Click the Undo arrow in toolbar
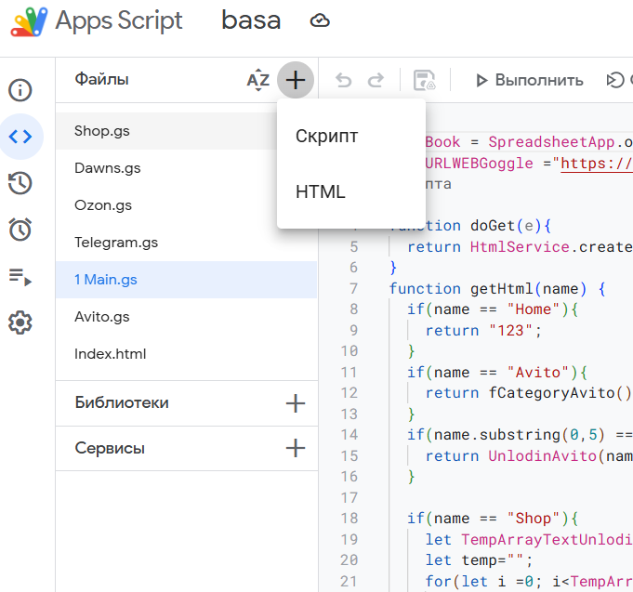This screenshot has height=592, width=633. pyautogui.click(x=344, y=80)
